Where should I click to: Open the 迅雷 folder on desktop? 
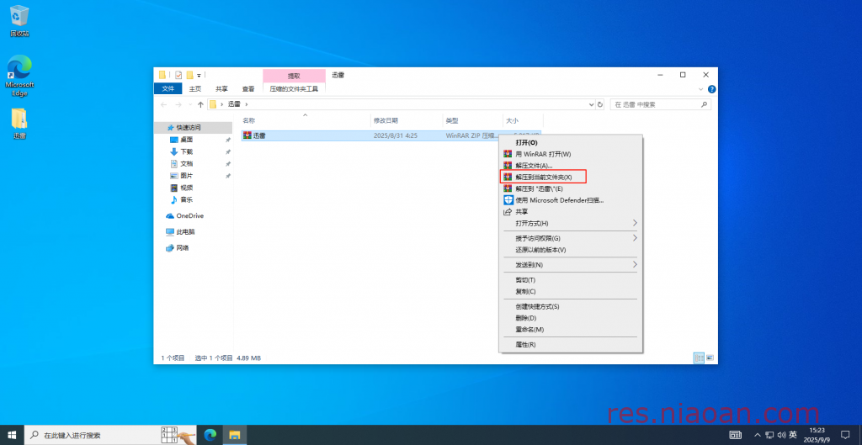[x=19, y=124]
